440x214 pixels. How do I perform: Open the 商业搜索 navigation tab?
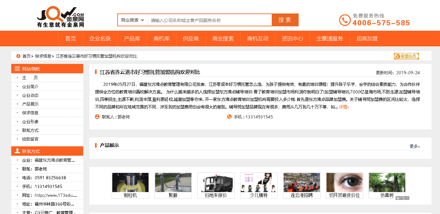pyautogui.click(x=223, y=39)
